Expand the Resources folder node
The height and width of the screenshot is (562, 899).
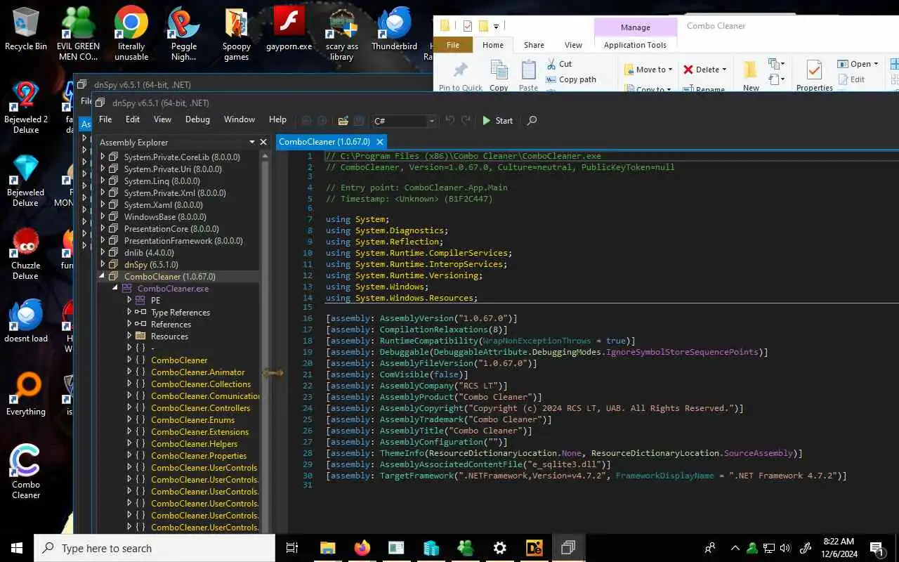click(x=129, y=336)
